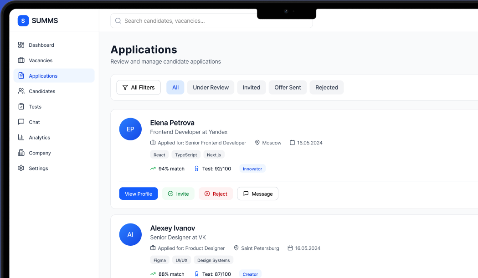The height and width of the screenshot is (278, 478).
Task: Switch to the Rejected tab
Action: (327, 88)
